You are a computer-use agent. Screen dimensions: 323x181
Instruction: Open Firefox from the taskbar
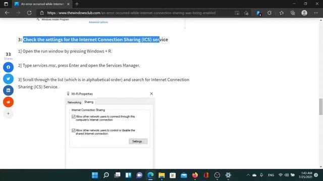[x=195, y=175]
